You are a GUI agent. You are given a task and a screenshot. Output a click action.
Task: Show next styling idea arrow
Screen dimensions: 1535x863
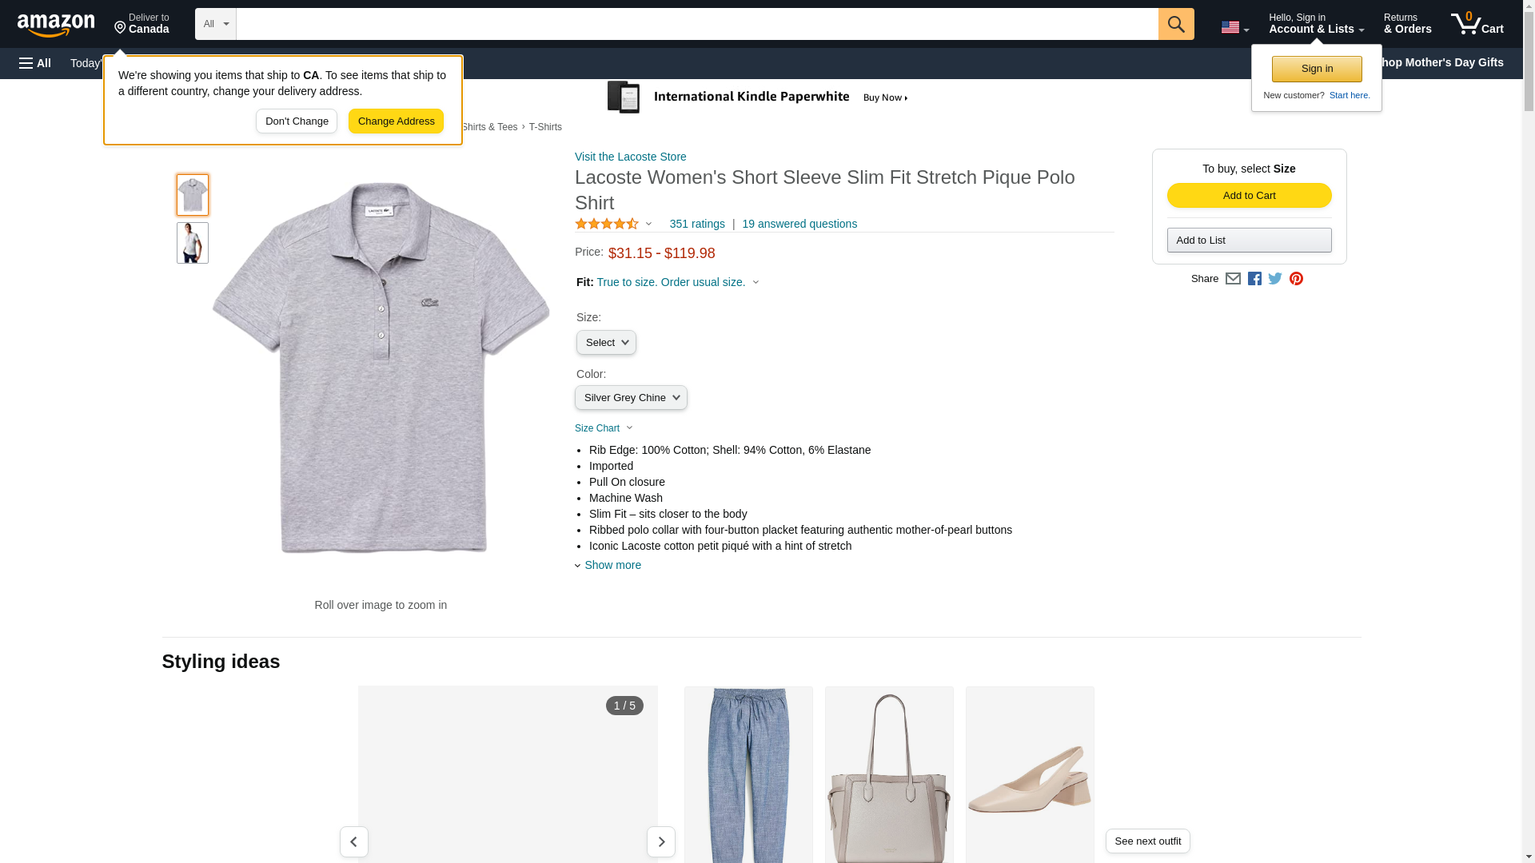660,841
